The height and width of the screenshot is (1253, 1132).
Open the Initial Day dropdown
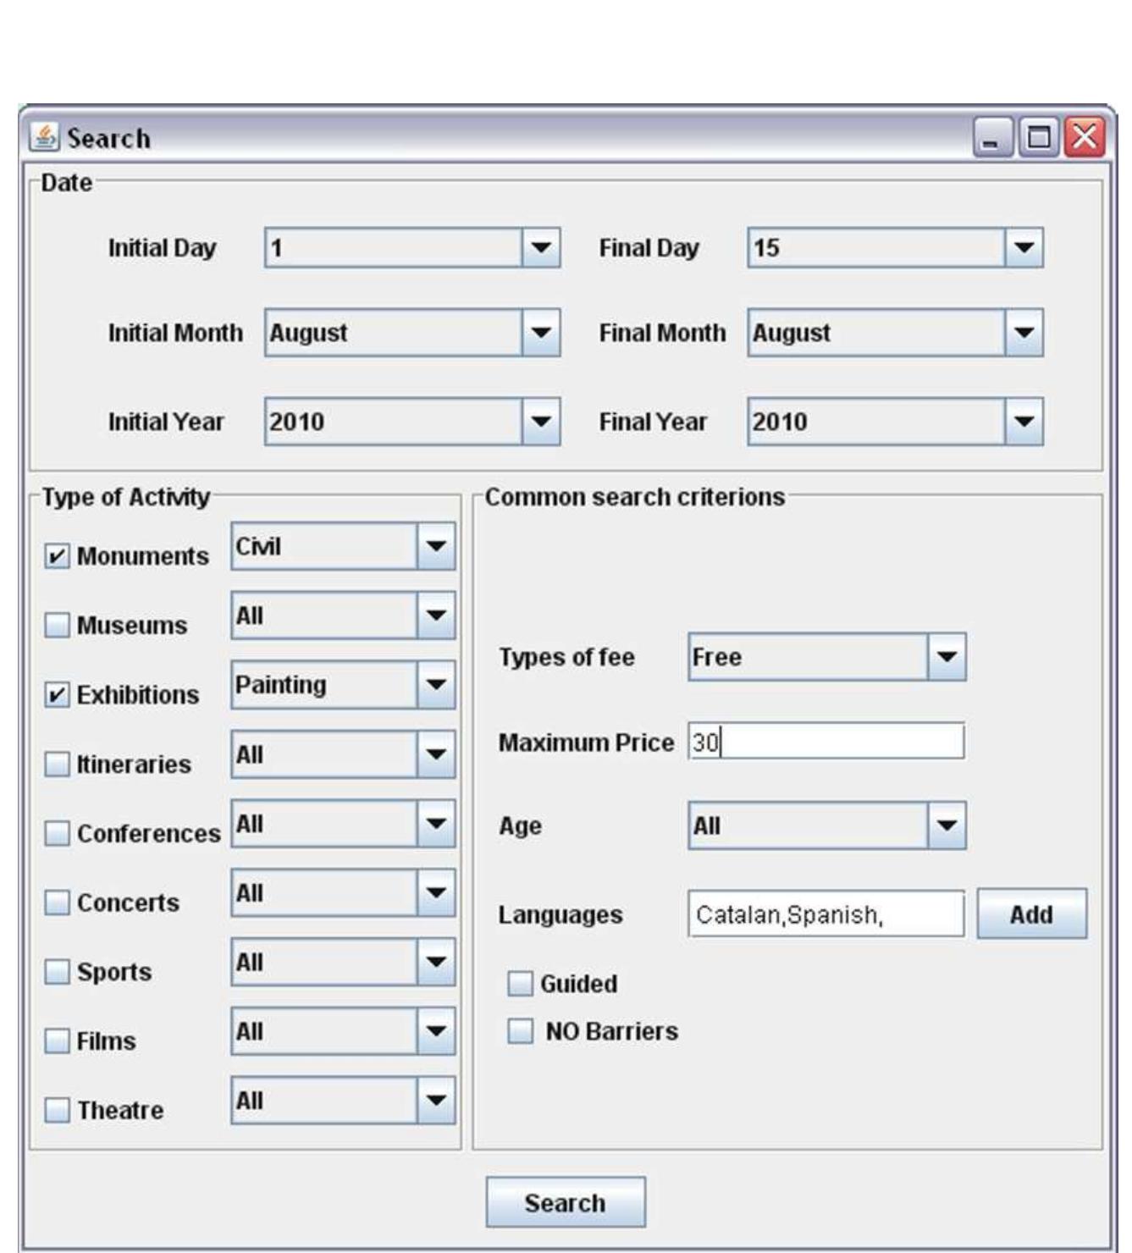tap(540, 248)
